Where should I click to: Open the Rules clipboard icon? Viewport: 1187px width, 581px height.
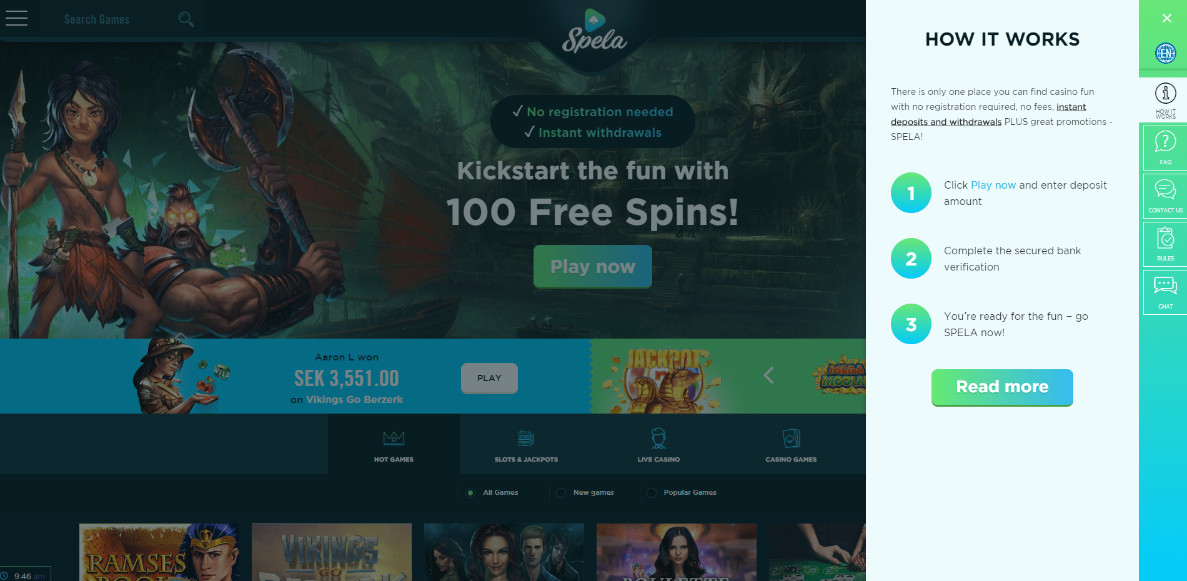pos(1165,244)
